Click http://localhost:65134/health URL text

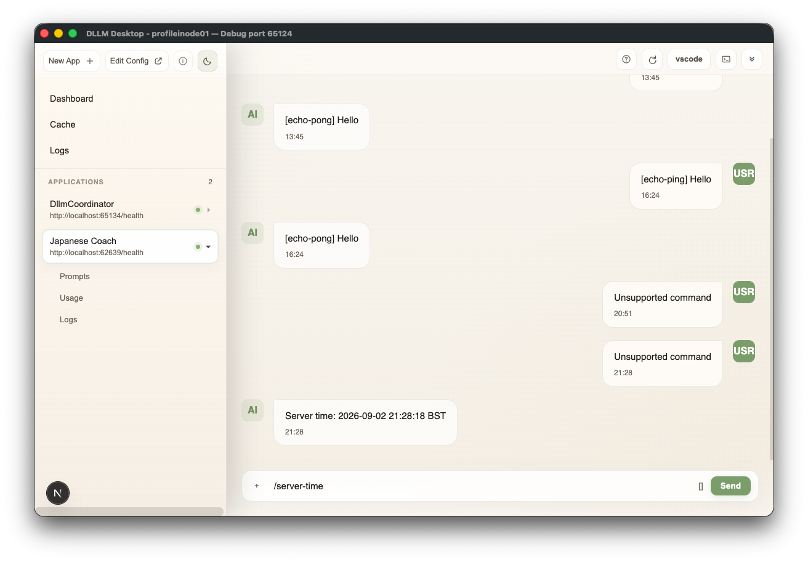click(97, 216)
